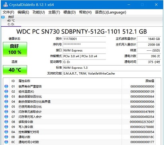Select the 通电计数 attribute name
The width and height of the screenshot is (164, 145).
(24, 137)
